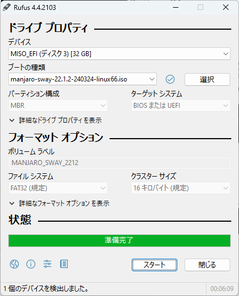Open the BIOS または UEFI target dropdown
The width and height of the screenshot is (239, 296).
coord(181,105)
